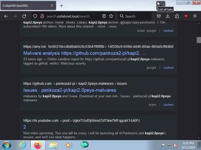The height and width of the screenshot is (150, 201).
Task: Click the https://m.youtube.com post URL
Action: (x=81, y=120)
